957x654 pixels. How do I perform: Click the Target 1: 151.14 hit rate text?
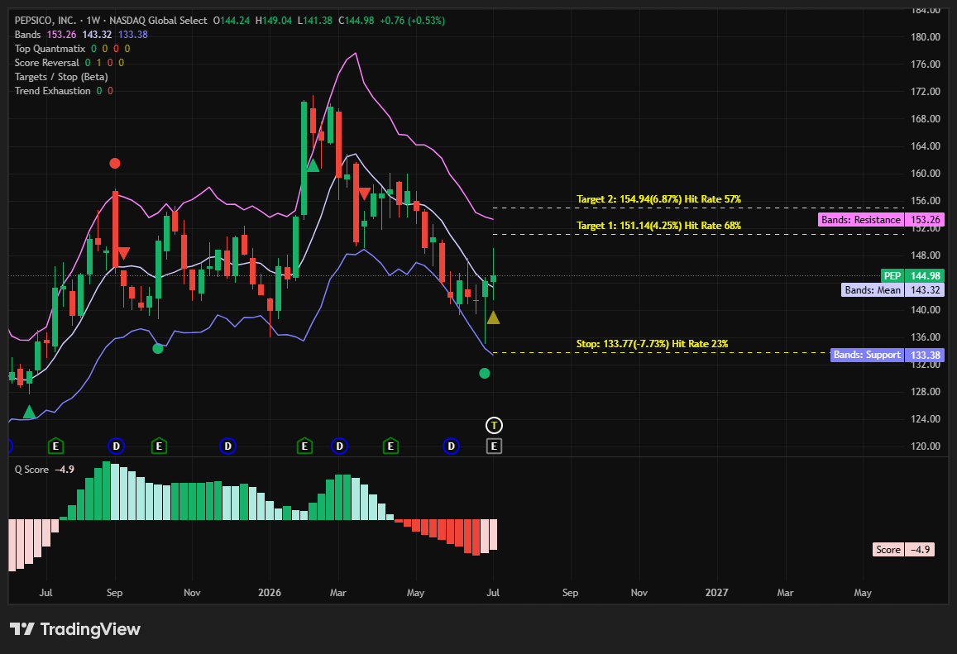point(658,225)
